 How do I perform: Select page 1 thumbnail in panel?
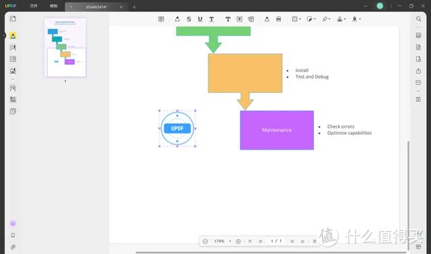[x=65, y=48]
